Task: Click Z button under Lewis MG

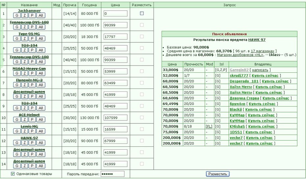Action: pos(25,131)
